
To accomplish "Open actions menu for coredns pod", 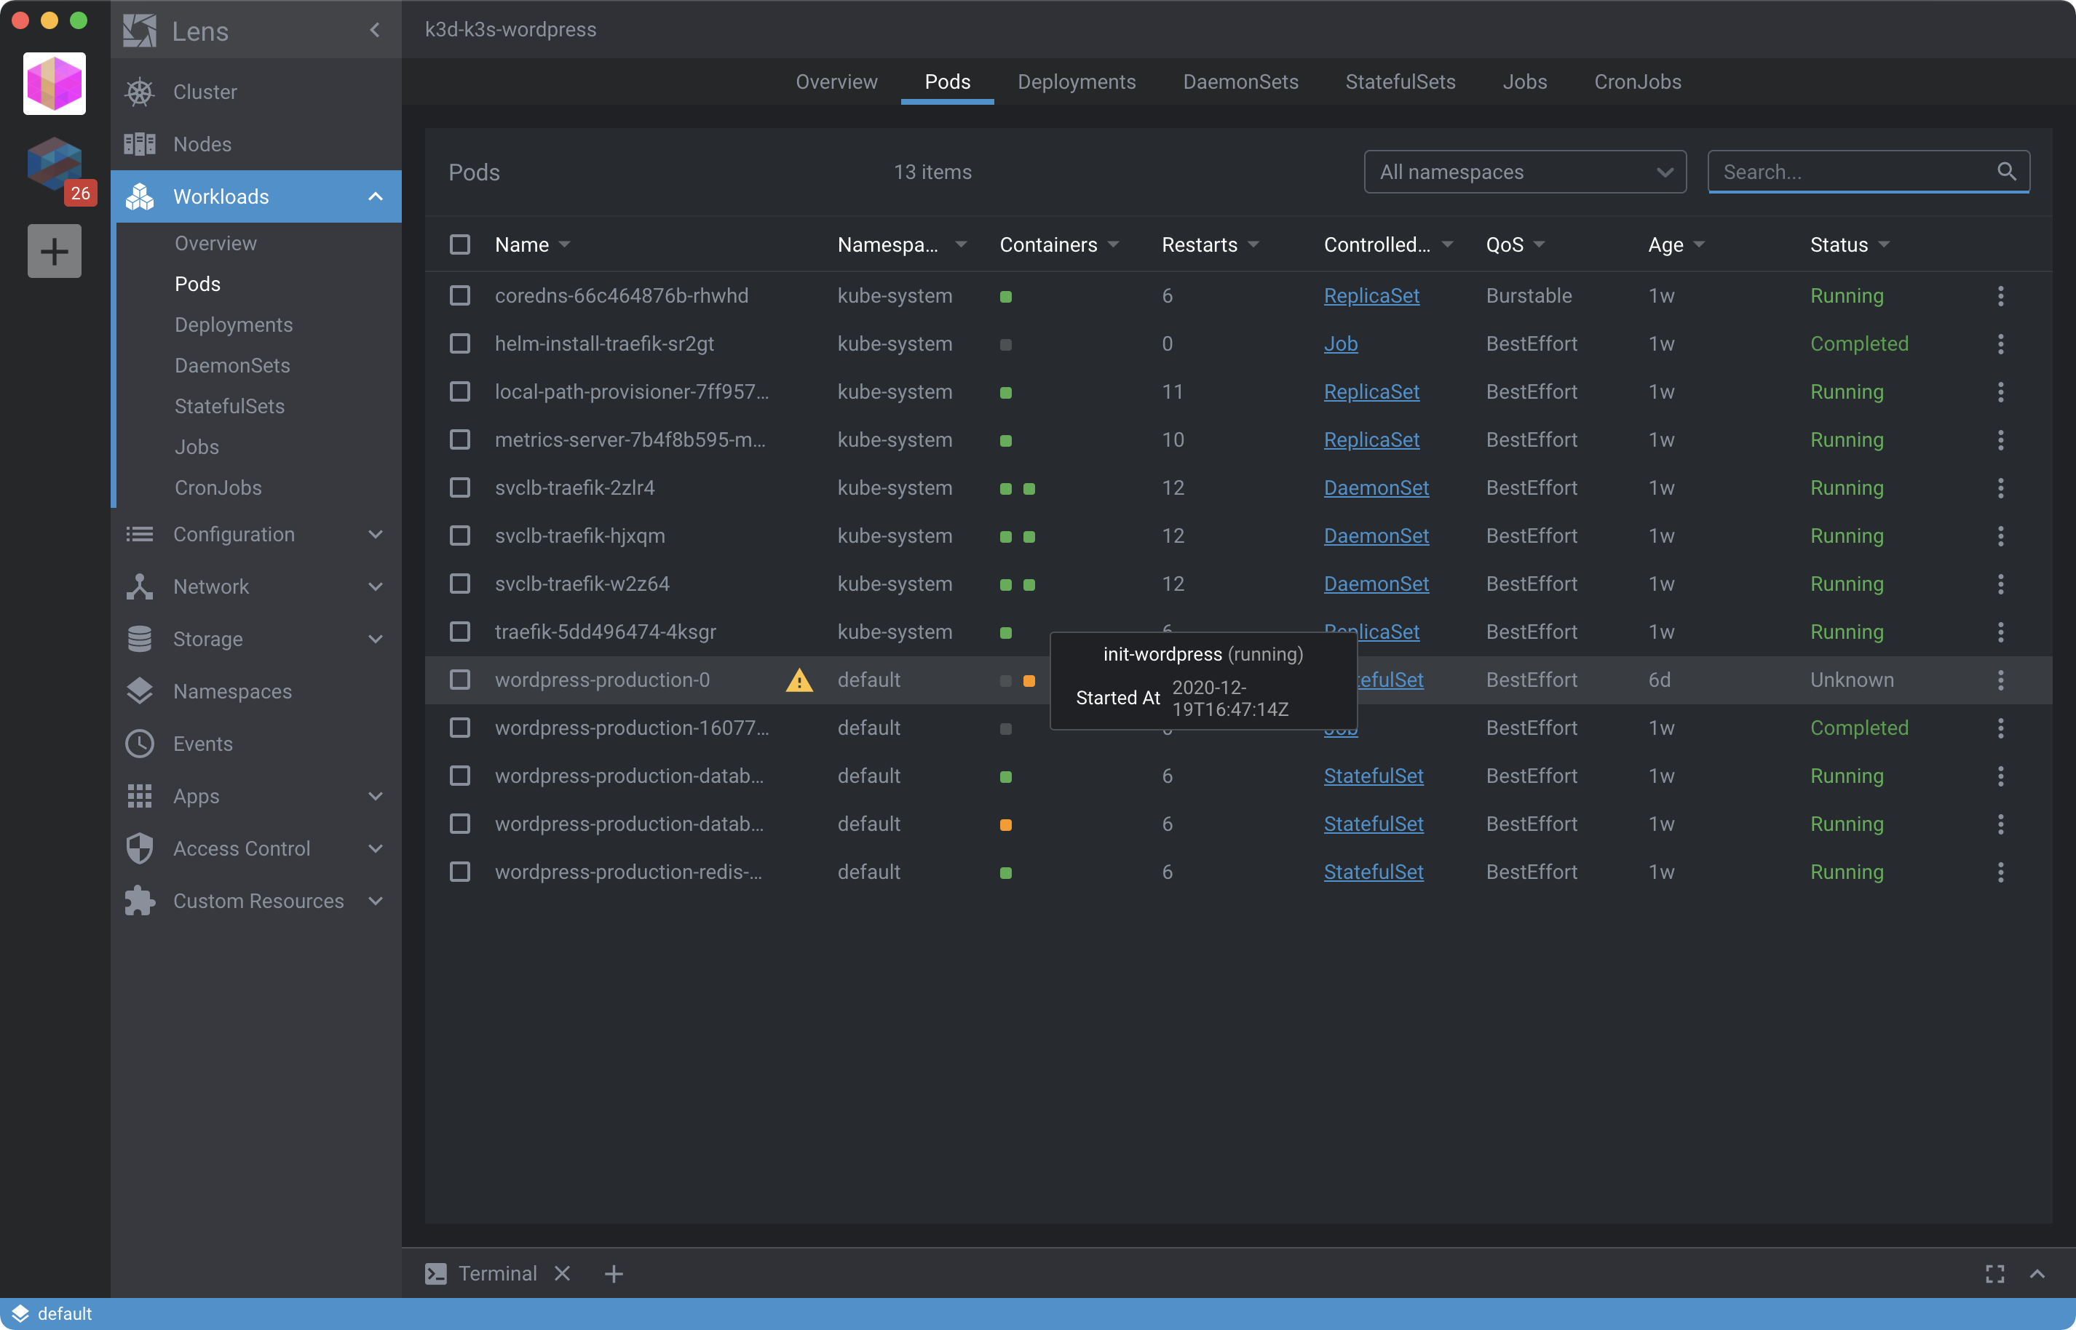I will tap(2001, 296).
